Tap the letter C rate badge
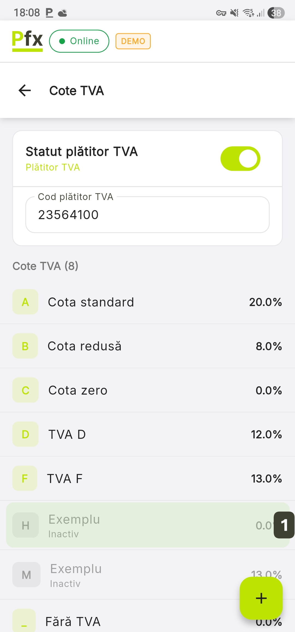The height and width of the screenshot is (632, 295). pyautogui.click(x=25, y=390)
